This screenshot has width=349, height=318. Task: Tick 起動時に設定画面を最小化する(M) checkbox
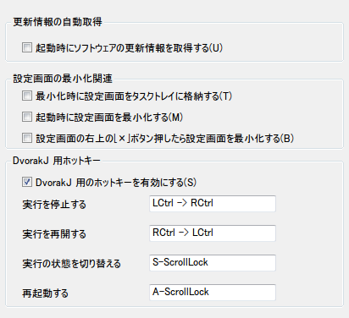pos(27,117)
